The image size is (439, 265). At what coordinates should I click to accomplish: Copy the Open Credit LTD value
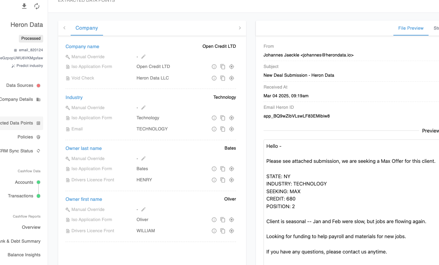coord(223,67)
